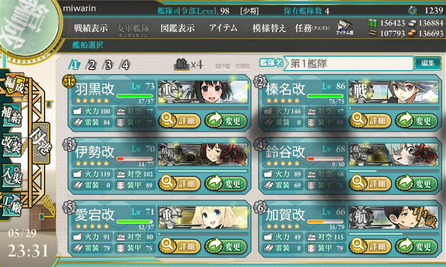Open the 入渠 docking sidebar icon
Screen dimensions: 446x267
pos(12,175)
